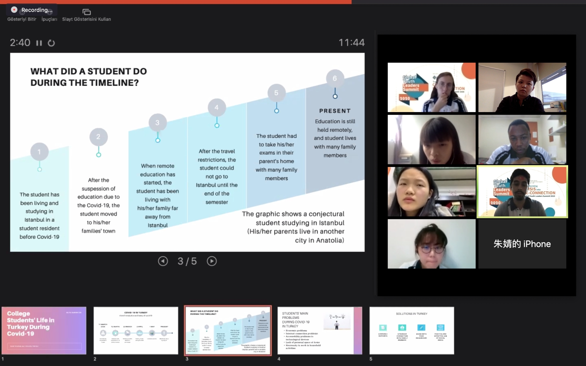Screen dimensions: 586x366
Task: Go to the previous slide arrow
Action: click(x=163, y=261)
